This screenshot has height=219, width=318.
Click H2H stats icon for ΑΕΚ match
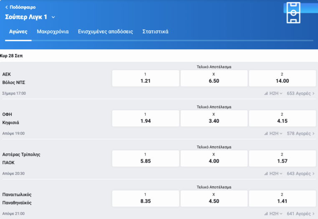[266, 93]
